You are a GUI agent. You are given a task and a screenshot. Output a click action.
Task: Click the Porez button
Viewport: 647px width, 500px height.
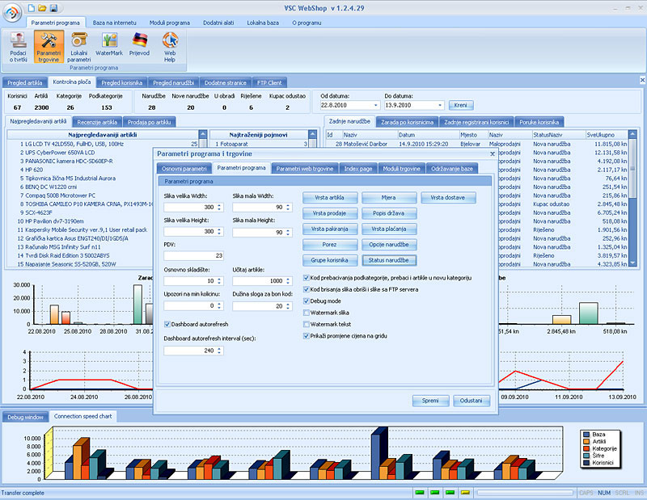click(329, 245)
